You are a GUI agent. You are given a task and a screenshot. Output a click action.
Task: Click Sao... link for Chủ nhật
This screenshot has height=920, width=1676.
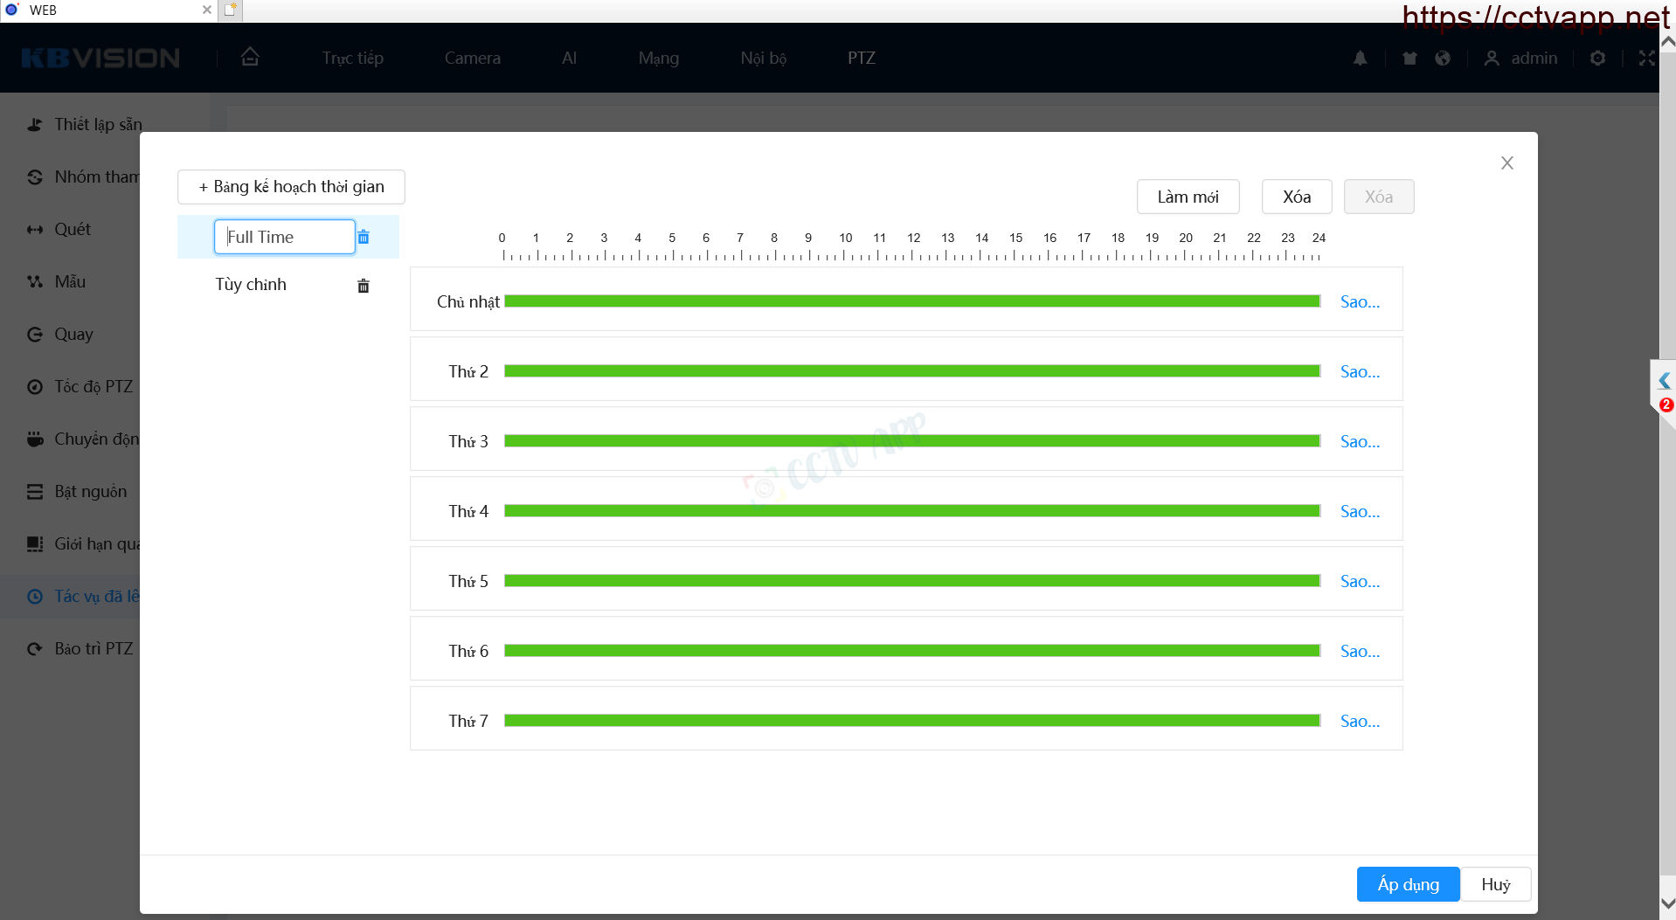(x=1359, y=301)
